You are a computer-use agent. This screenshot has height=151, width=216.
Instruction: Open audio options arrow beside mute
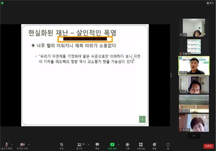(12, 143)
